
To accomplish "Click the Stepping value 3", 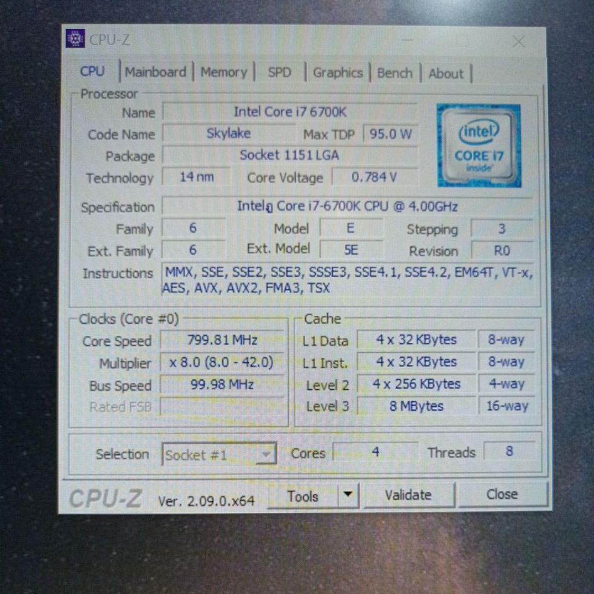I will pos(502,229).
